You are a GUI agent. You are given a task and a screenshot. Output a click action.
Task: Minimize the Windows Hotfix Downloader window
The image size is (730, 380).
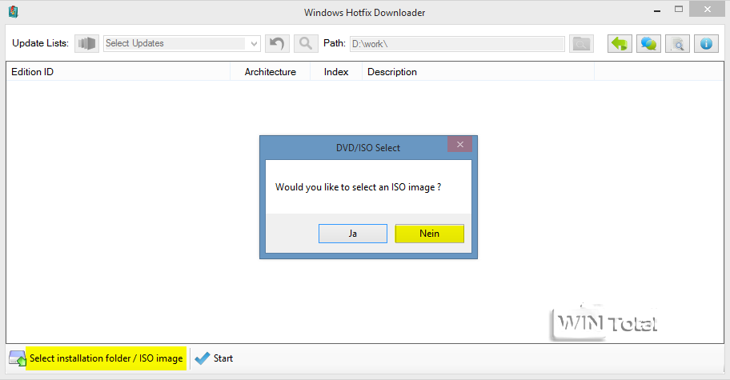click(657, 10)
